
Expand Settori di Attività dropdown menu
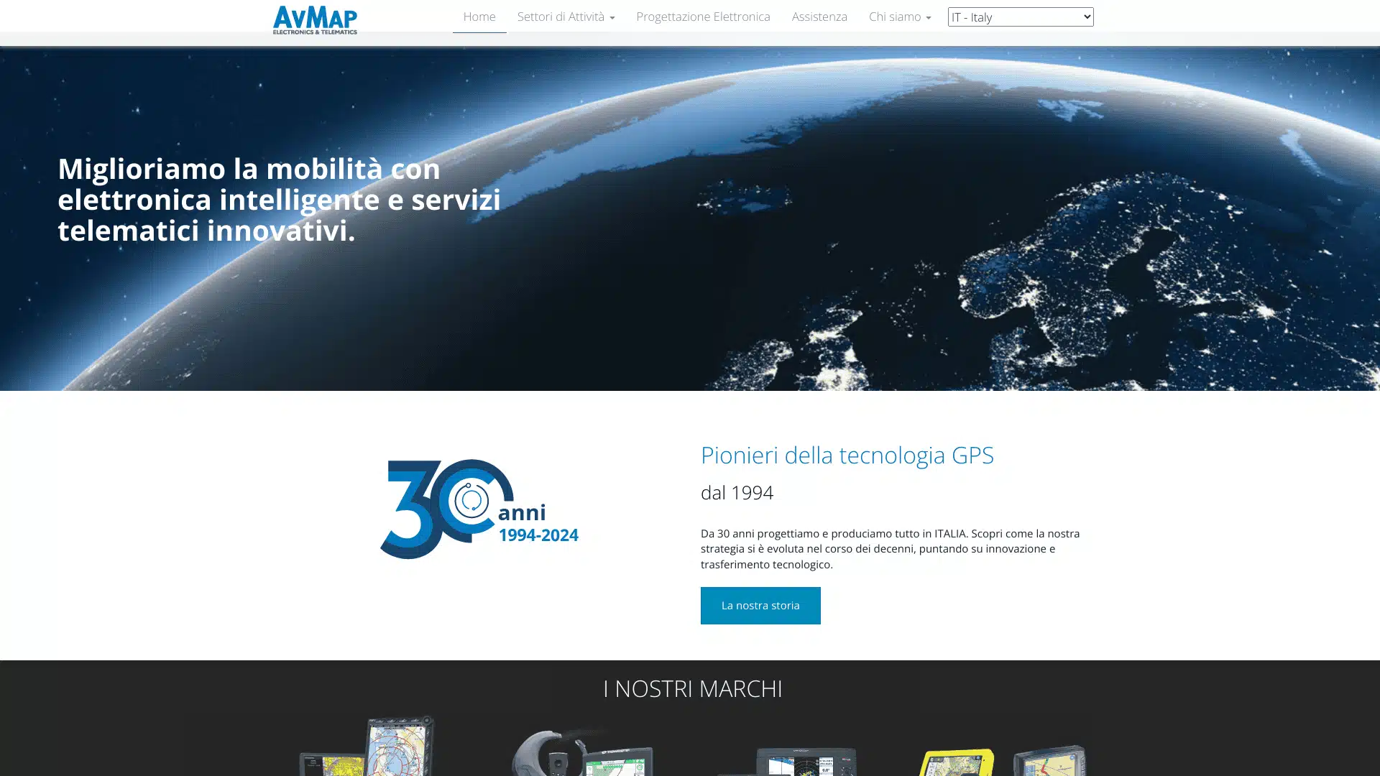click(565, 17)
